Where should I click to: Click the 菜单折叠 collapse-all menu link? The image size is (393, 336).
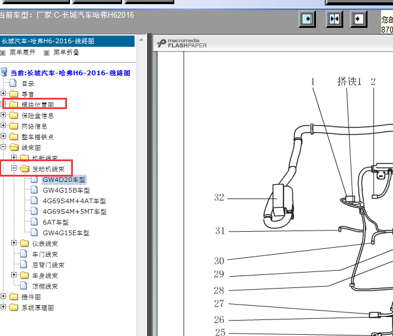point(66,52)
